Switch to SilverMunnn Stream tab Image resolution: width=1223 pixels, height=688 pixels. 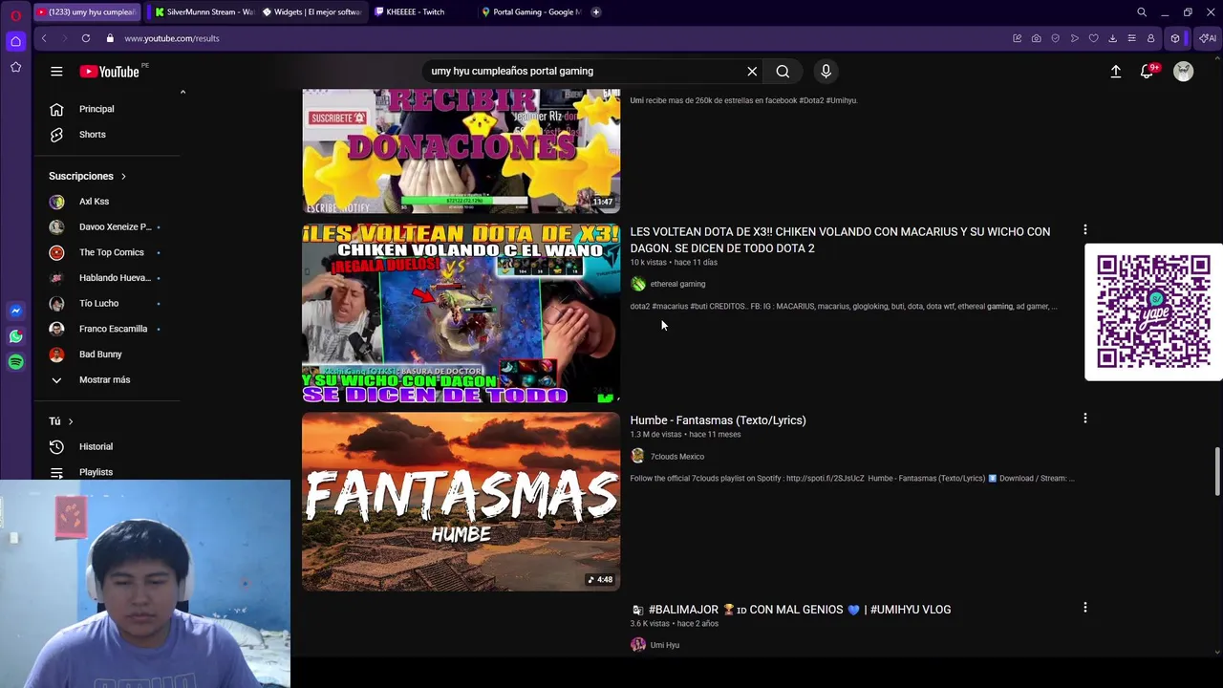tap(203, 11)
